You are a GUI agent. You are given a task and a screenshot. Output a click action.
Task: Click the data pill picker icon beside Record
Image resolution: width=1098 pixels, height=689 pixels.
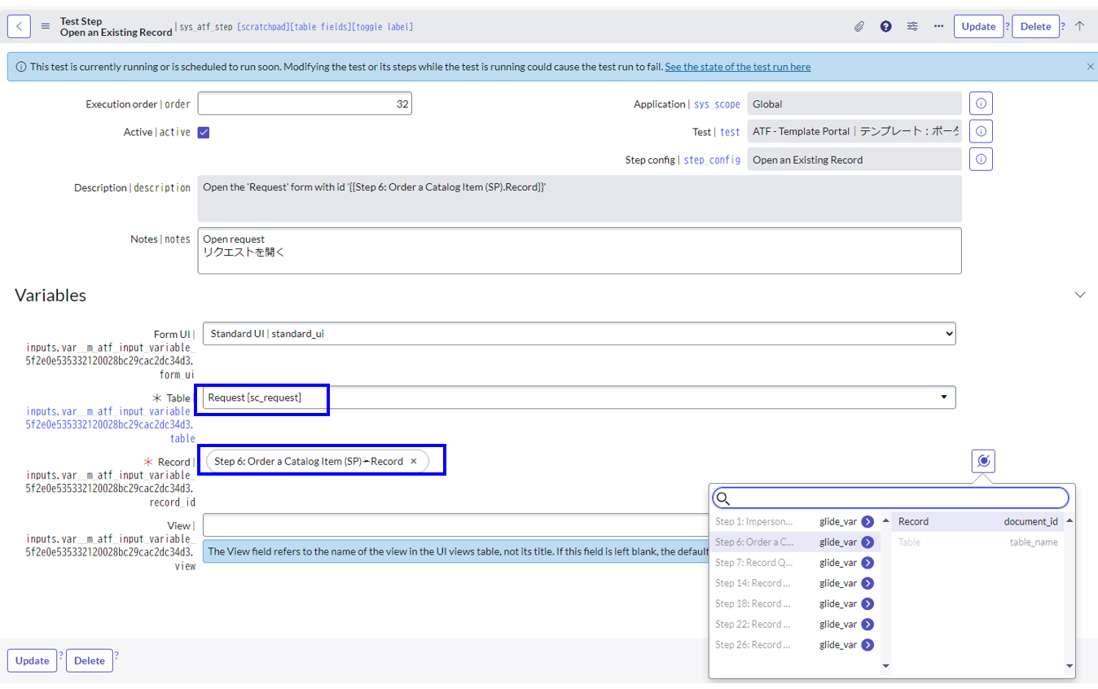tap(983, 461)
